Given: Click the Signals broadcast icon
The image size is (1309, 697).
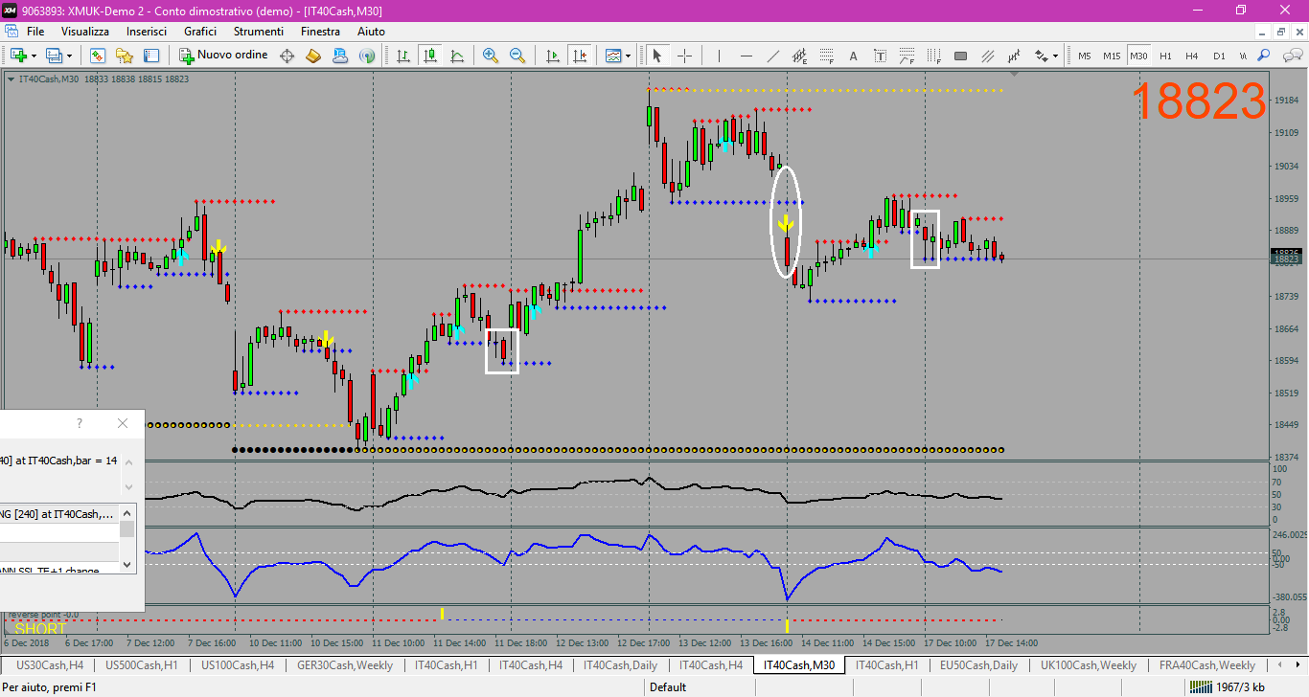Looking at the screenshot, I should click(366, 56).
